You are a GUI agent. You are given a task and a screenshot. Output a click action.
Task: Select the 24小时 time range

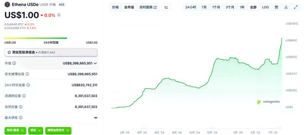tap(191, 7)
